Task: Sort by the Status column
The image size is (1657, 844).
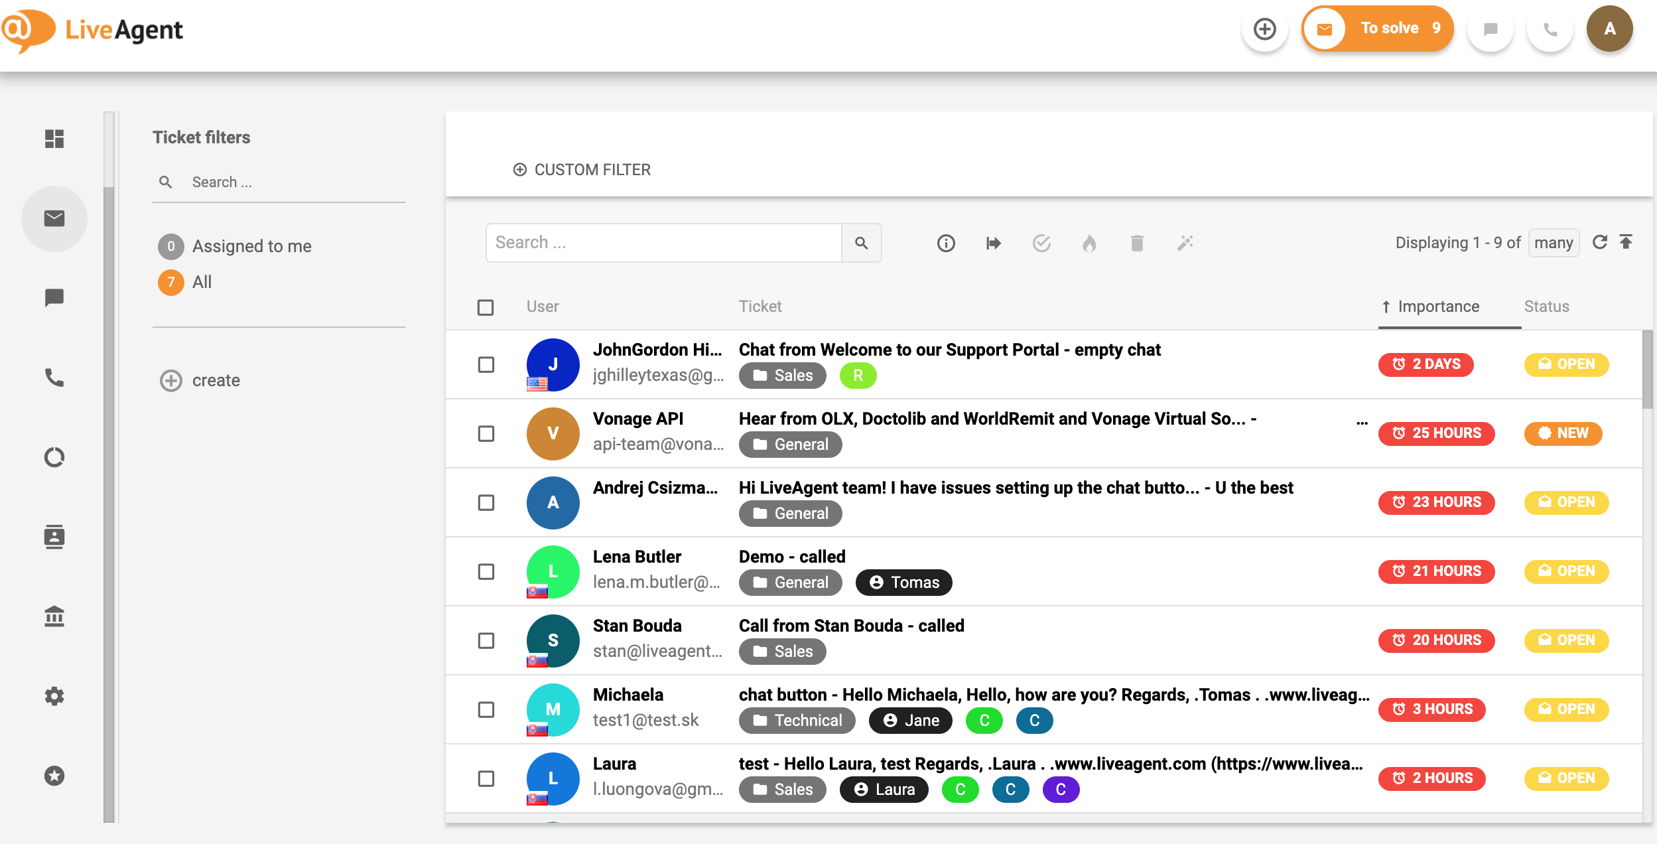Action: [x=1546, y=307]
